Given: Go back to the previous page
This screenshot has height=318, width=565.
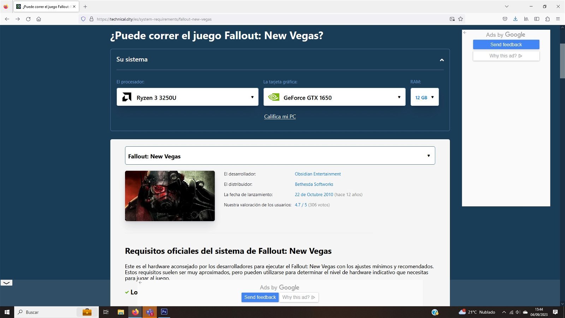Looking at the screenshot, I should coord(7,19).
